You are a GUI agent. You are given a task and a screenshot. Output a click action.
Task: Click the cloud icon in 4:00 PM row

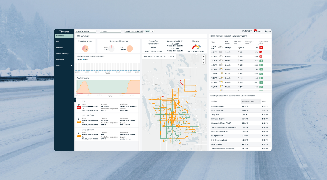221,65
